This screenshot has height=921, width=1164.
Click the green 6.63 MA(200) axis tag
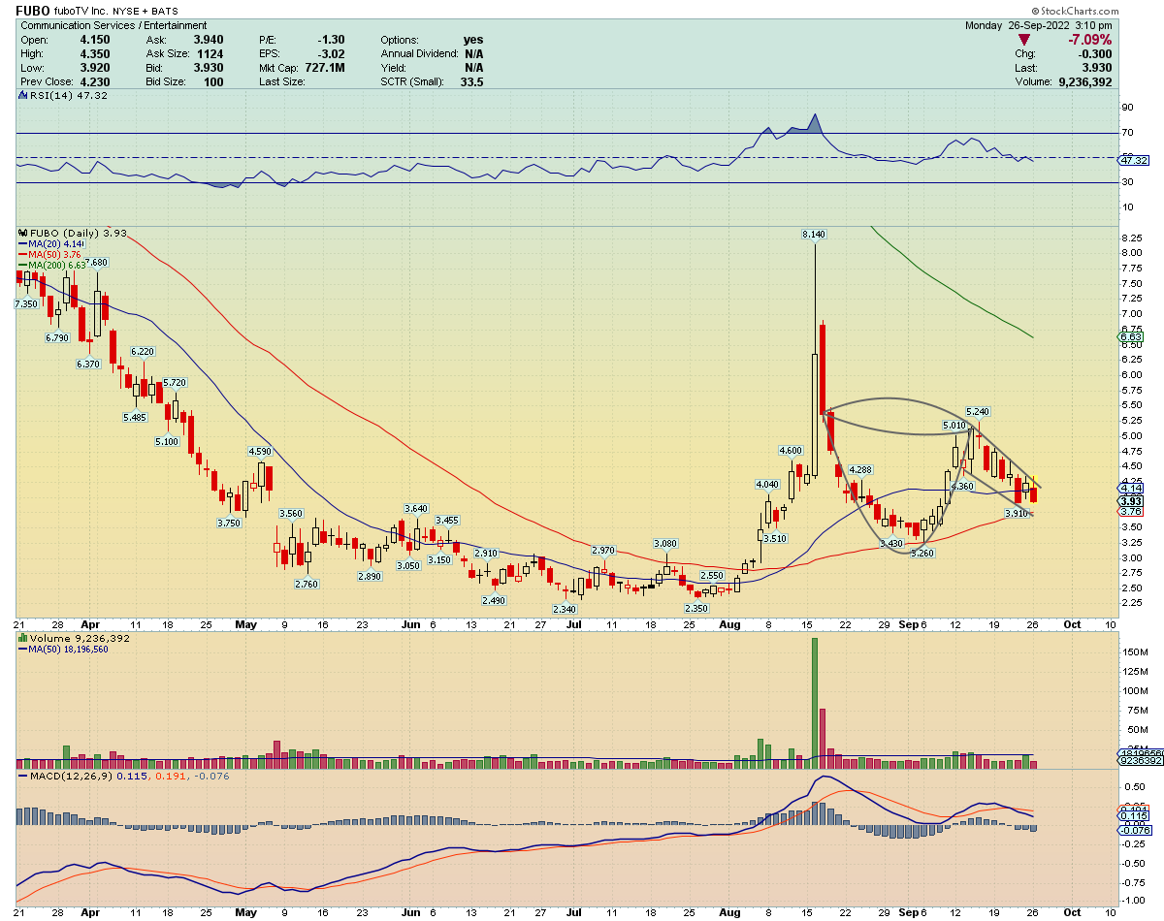[1130, 336]
